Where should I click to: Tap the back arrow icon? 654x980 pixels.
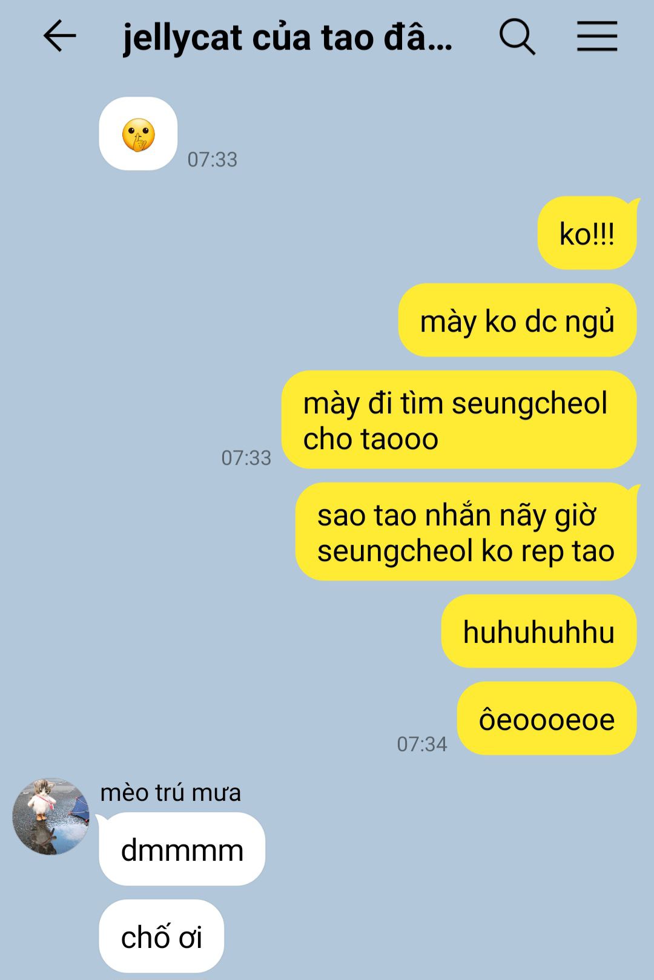click(59, 36)
